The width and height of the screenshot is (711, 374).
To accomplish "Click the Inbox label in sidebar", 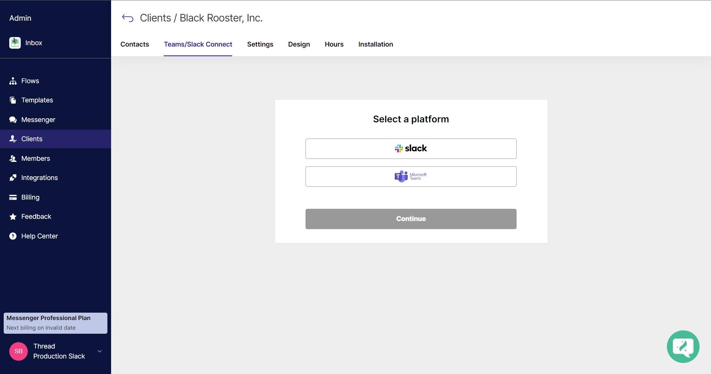I will pos(34,43).
